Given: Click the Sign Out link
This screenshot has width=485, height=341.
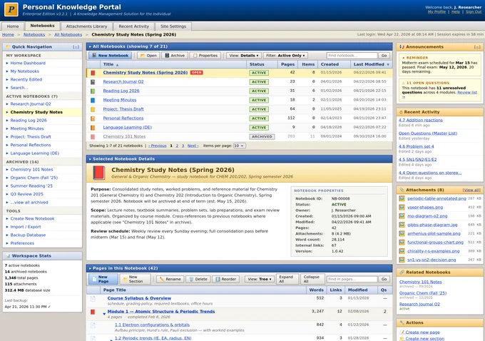Looking at the screenshot, I should 474,11.
